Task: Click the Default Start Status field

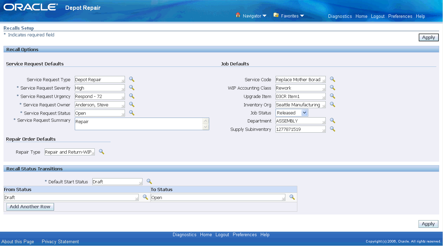Action: 117,182
